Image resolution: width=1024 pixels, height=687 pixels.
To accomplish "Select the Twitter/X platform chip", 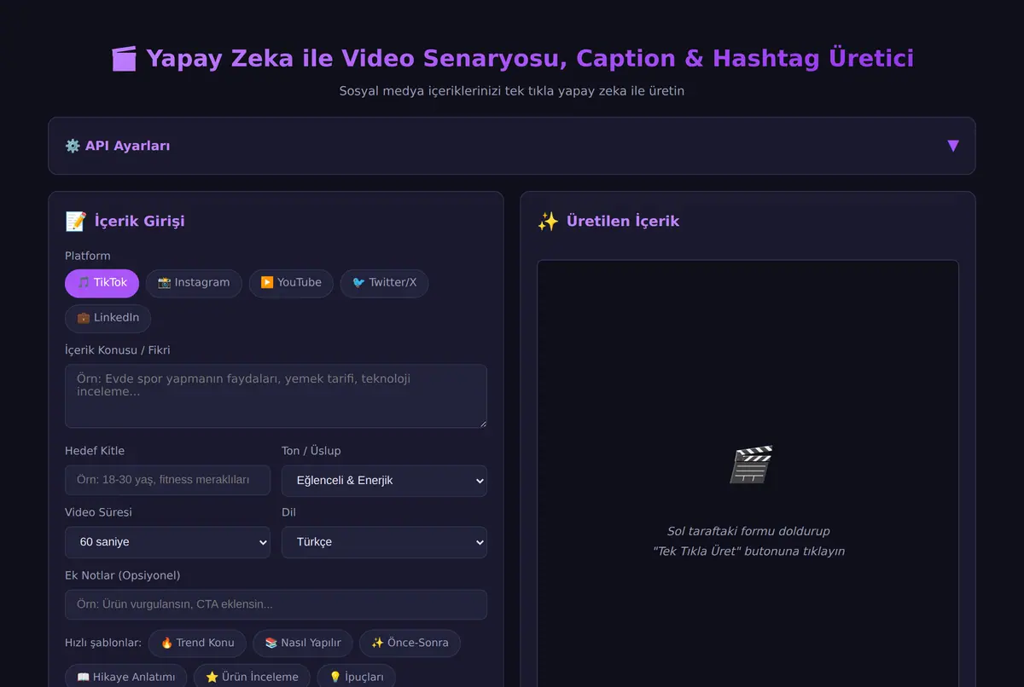I will (384, 283).
